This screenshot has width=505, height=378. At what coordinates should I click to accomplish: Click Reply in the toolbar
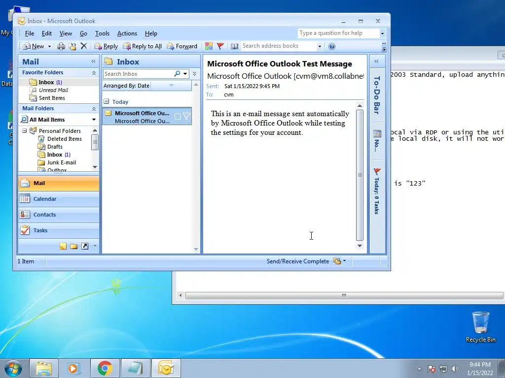coord(106,46)
